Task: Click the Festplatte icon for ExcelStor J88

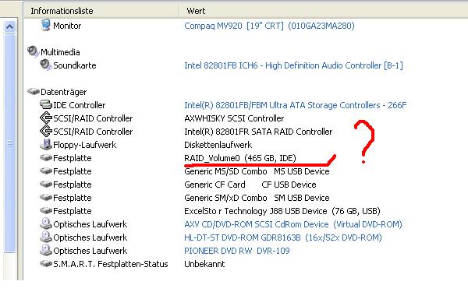Action: click(46, 210)
